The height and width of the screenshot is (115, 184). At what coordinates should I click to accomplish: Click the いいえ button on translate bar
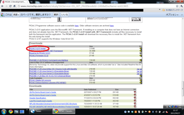tap(65, 15)
